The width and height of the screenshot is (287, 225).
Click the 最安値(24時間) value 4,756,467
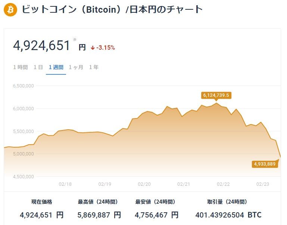(157, 215)
